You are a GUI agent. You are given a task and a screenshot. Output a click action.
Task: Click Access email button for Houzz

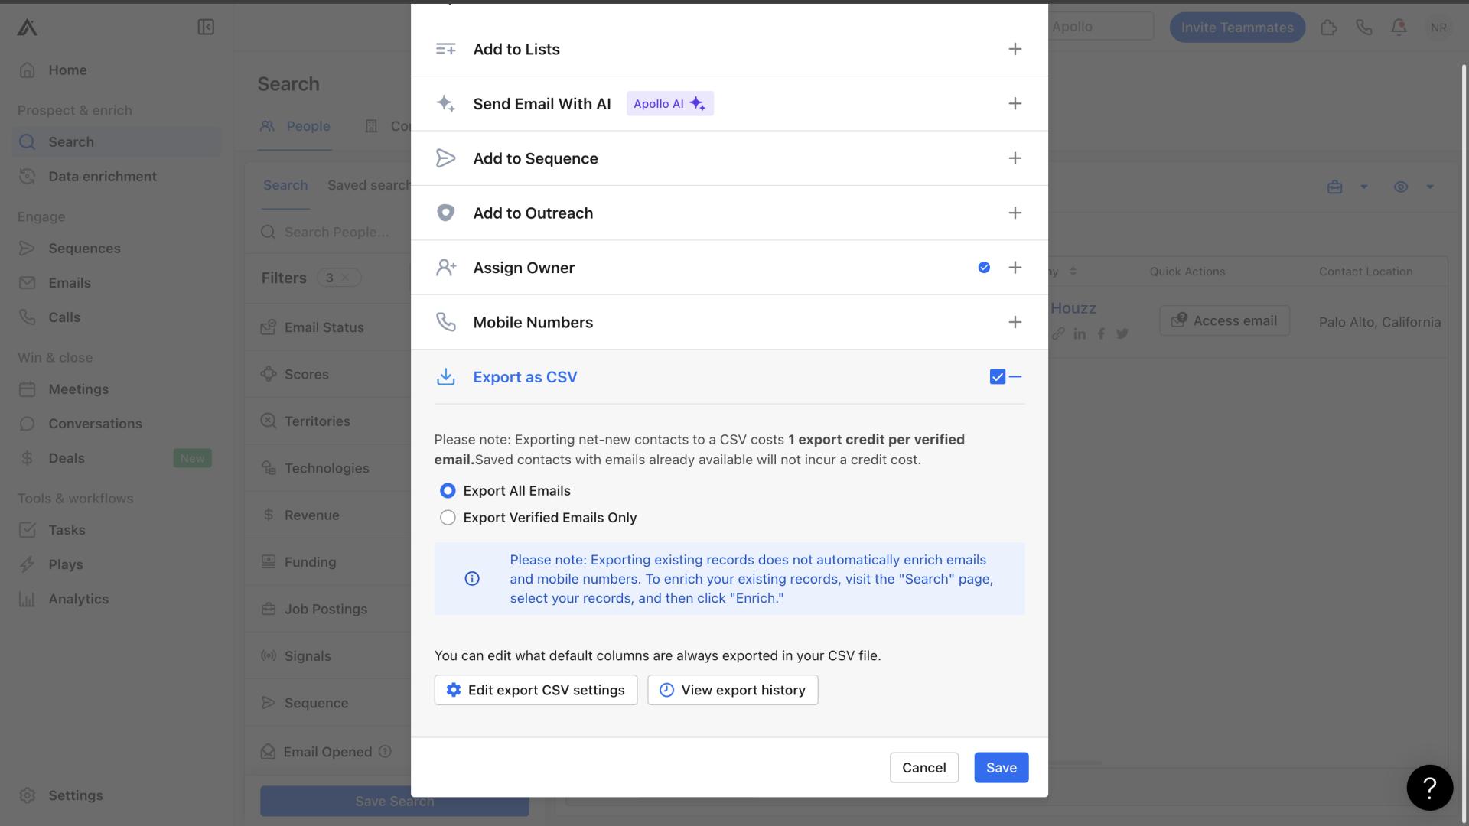tap(1224, 321)
